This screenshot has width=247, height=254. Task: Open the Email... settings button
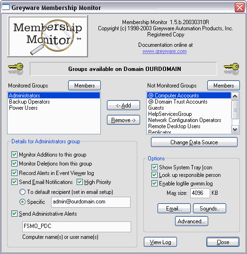coord(174,208)
